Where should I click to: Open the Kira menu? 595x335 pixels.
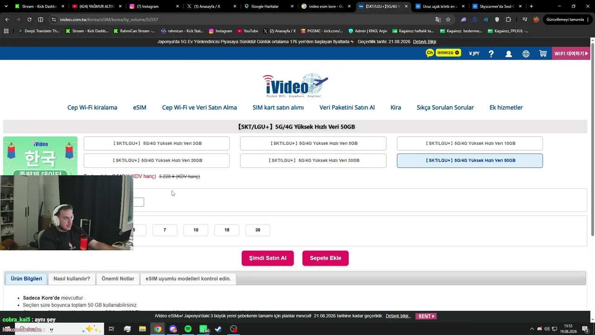point(396,107)
